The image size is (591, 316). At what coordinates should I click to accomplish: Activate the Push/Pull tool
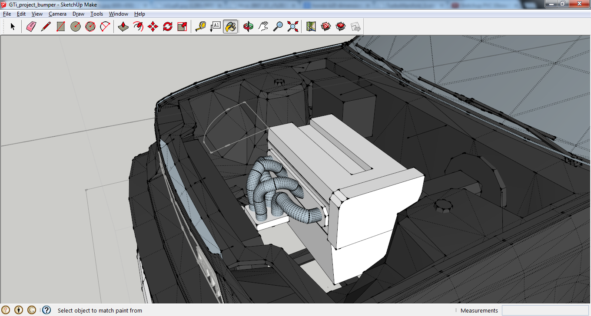123,27
